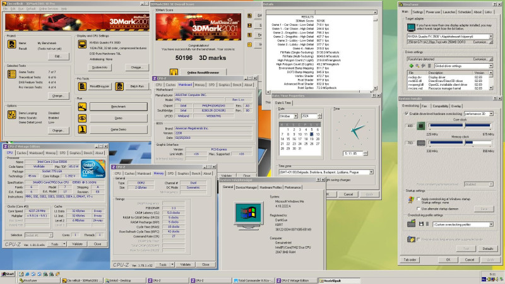Click Online ResultBrowser button in score window
Viewport: 505px width, 284px height.
coord(203,73)
